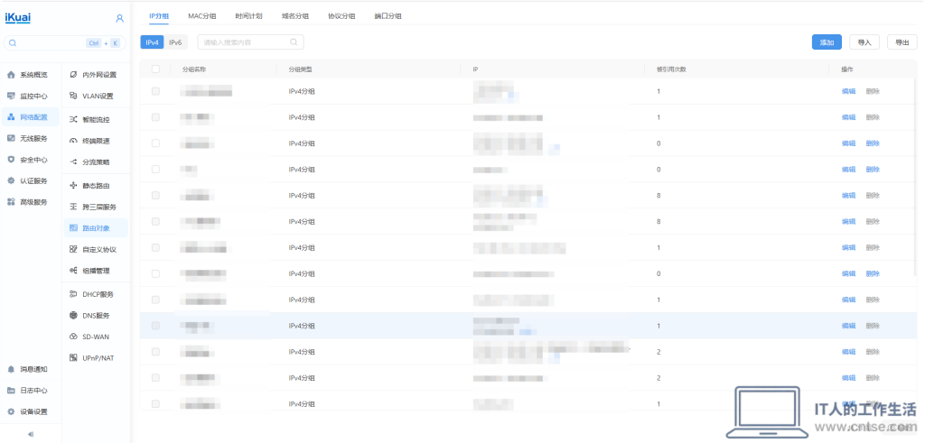
Task: Open 自定义协议 submenu item
Action: (x=96, y=249)
